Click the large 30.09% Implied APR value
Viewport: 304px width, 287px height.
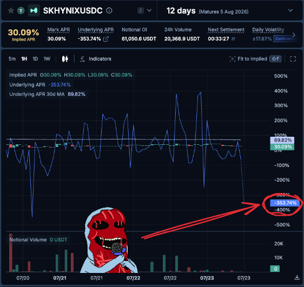(x=23, y=32)
